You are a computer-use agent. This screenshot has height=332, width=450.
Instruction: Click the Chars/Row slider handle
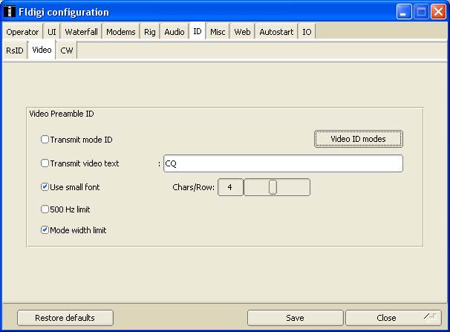pos(273,187)
